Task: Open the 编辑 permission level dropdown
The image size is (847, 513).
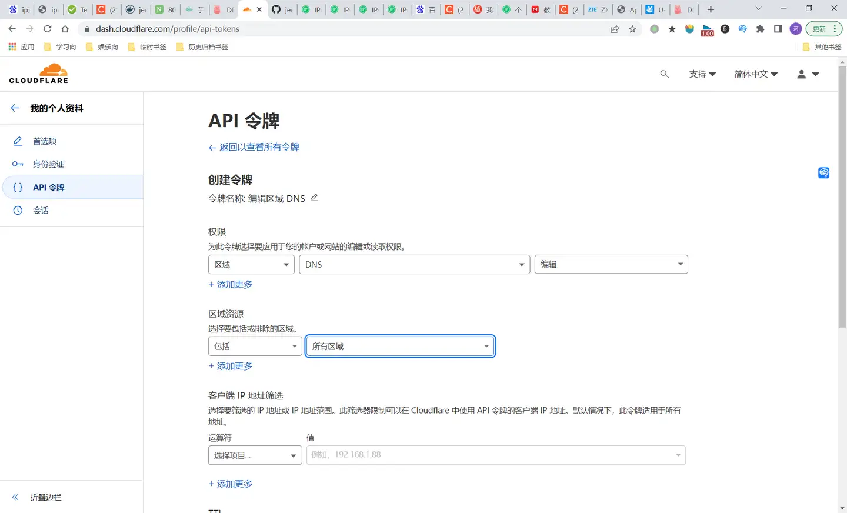Action: 611,265
